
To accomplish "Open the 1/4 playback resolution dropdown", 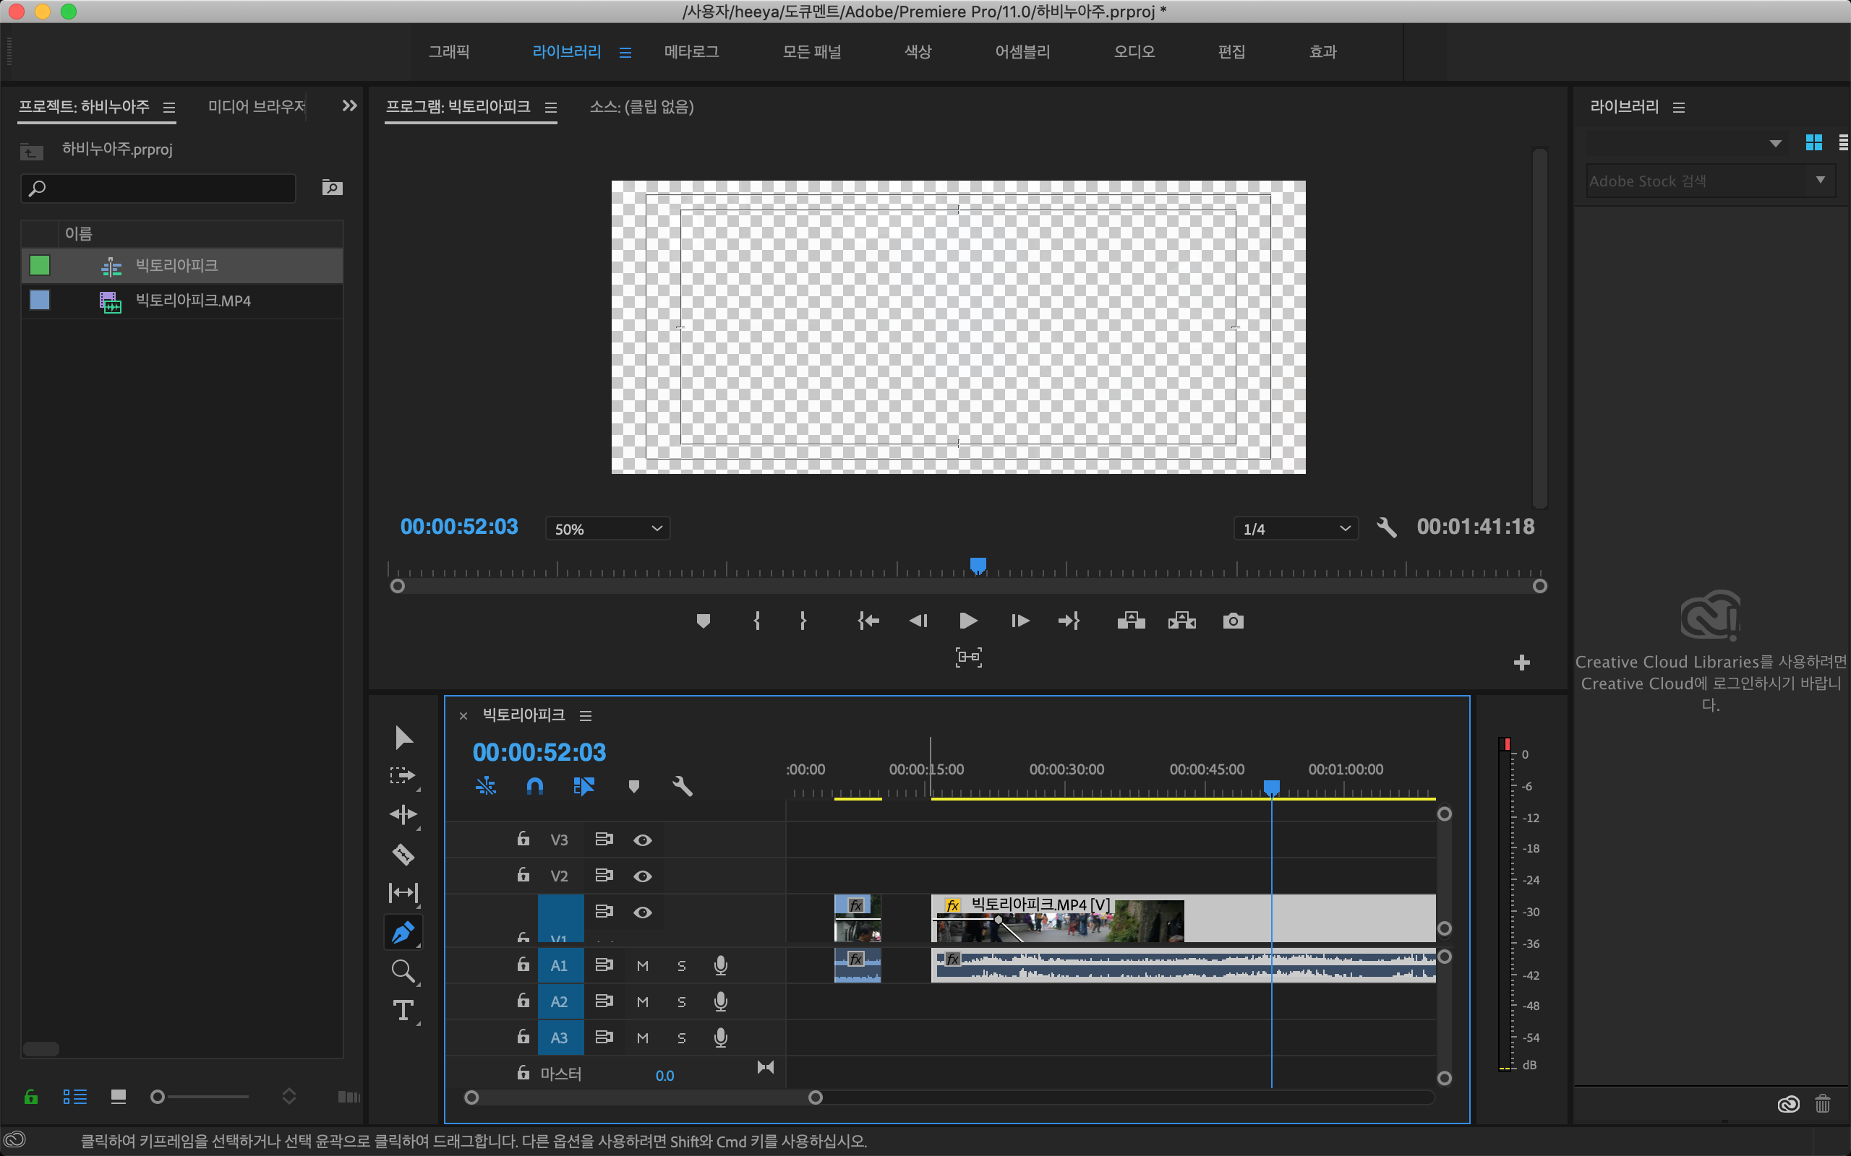I will coord(1296,529).
